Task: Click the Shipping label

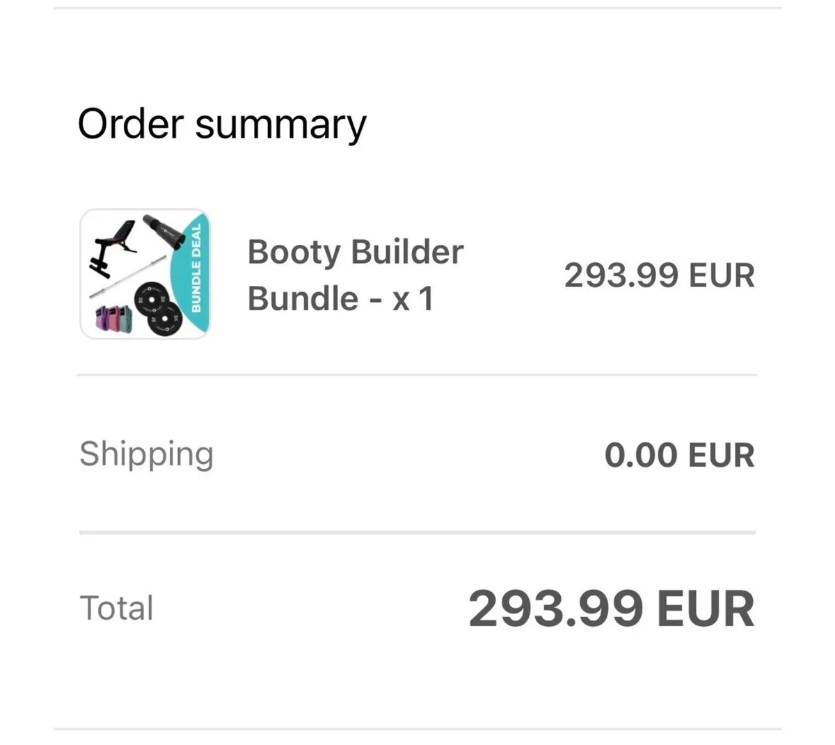Action: (146, 454)
